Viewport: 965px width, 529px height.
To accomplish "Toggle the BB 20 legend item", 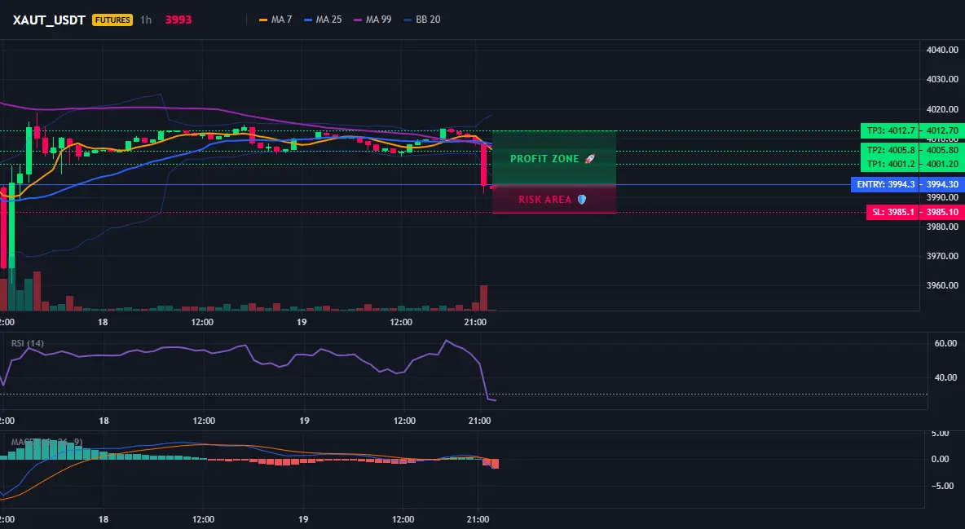I will pos(421,20).
